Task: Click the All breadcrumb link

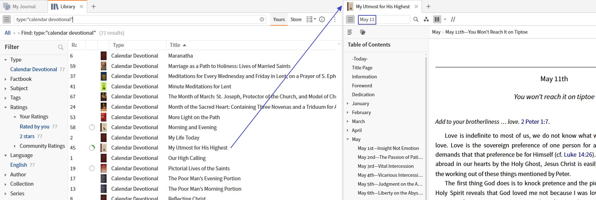Action: click(x=8, y=33)
